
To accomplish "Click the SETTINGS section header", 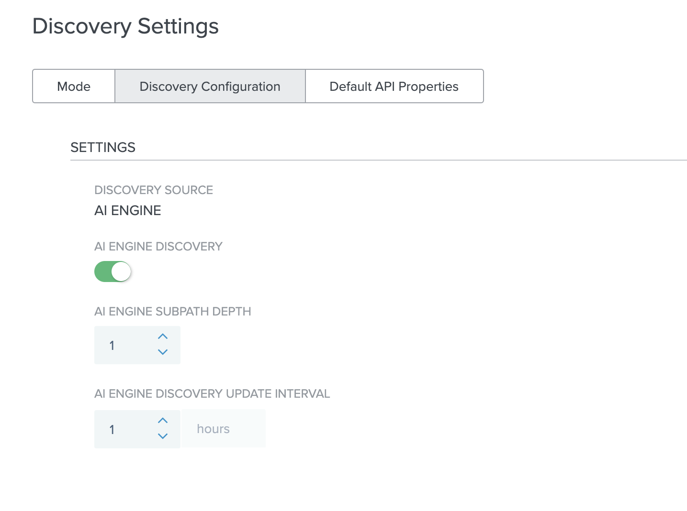I will point(103,147).
